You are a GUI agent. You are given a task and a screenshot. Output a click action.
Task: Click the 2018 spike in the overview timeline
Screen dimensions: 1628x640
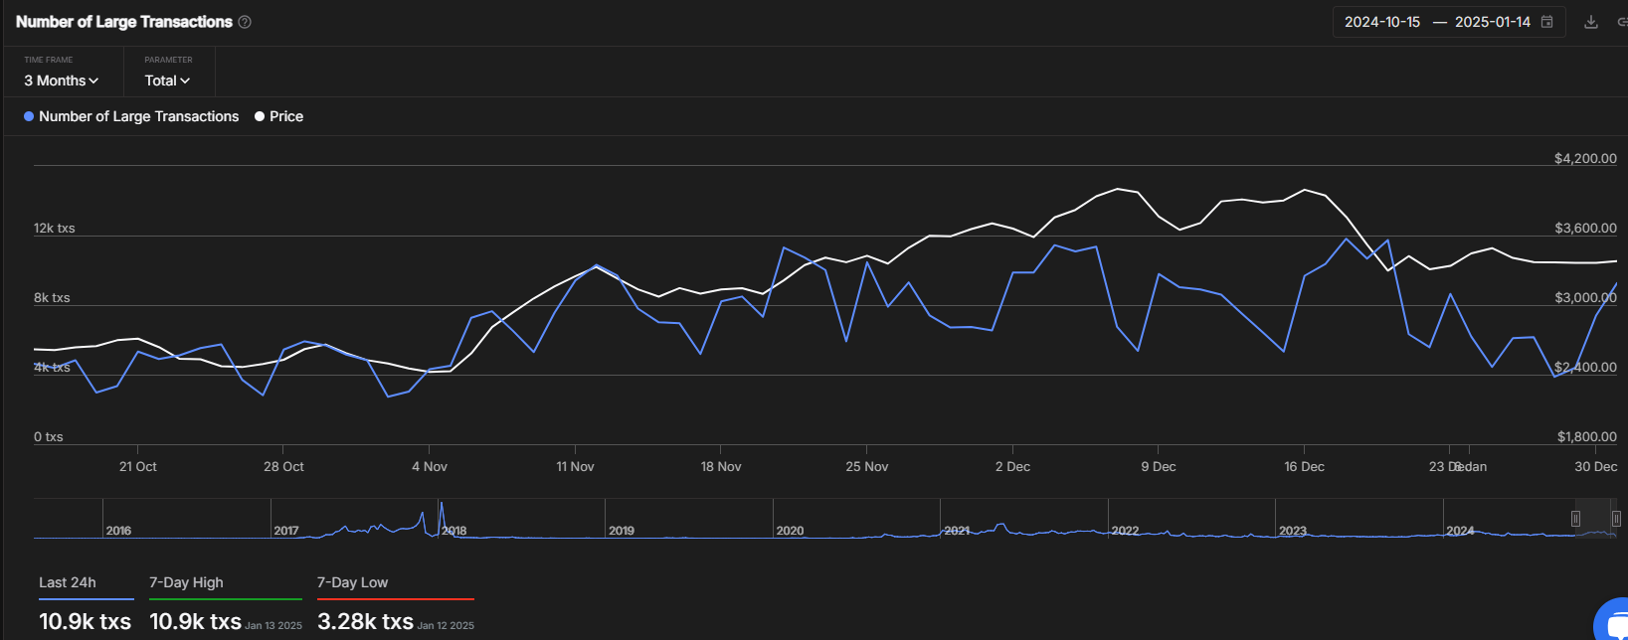[441, 515]
